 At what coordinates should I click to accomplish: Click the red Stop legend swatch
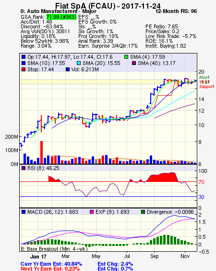coord(24,69)
